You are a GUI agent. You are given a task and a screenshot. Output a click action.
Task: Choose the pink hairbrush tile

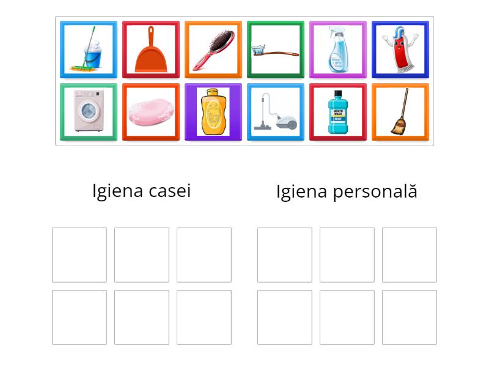click(213, 50)
